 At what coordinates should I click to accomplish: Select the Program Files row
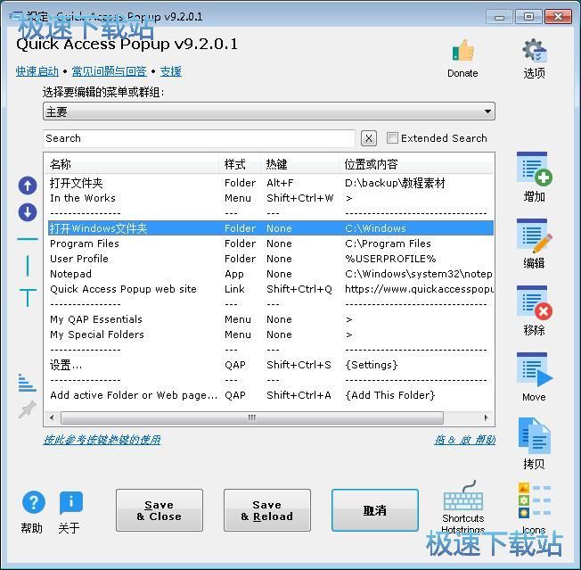click(271, 244)
